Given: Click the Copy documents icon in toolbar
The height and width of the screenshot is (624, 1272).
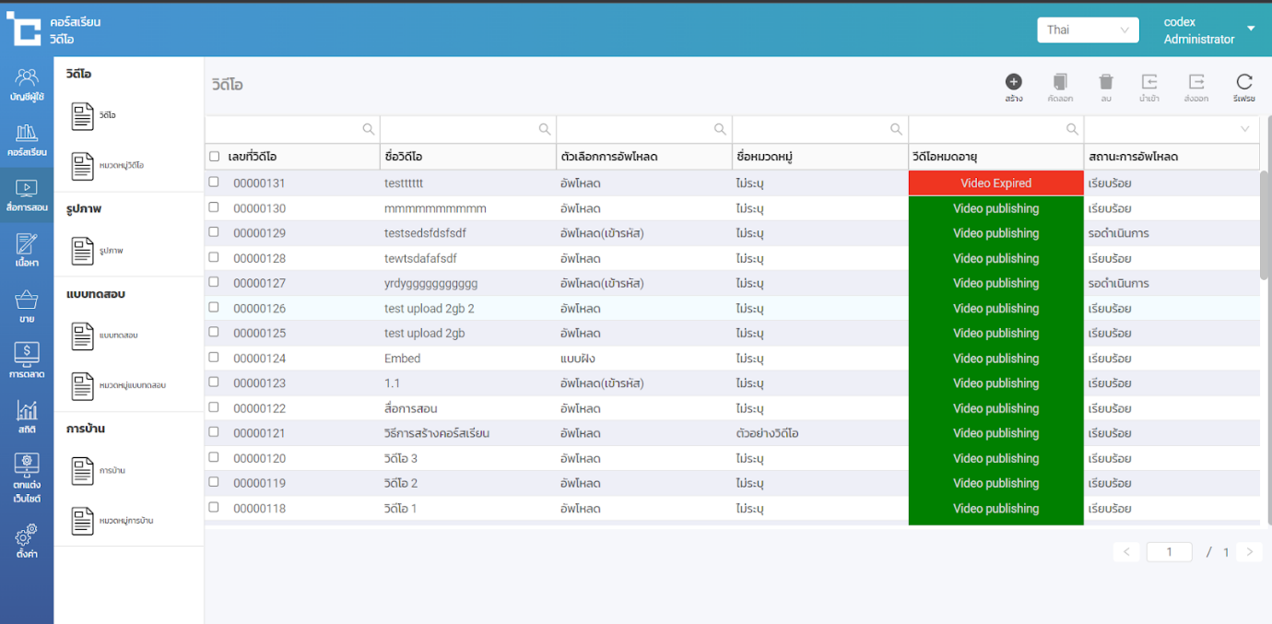Looking at the screenshot, I should pyautogui.click(x=1060, y=83).
